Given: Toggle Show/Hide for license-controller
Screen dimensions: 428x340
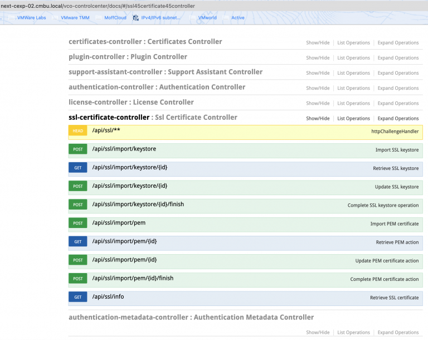Looking at the screenshot, I should click(318, 103).
